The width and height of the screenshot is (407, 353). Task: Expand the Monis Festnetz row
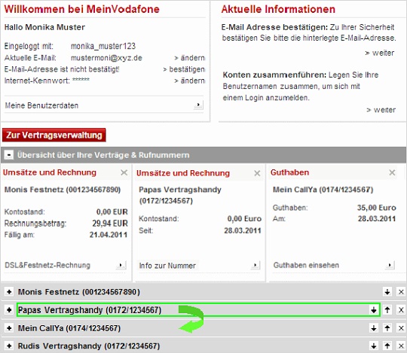[9, 292]
